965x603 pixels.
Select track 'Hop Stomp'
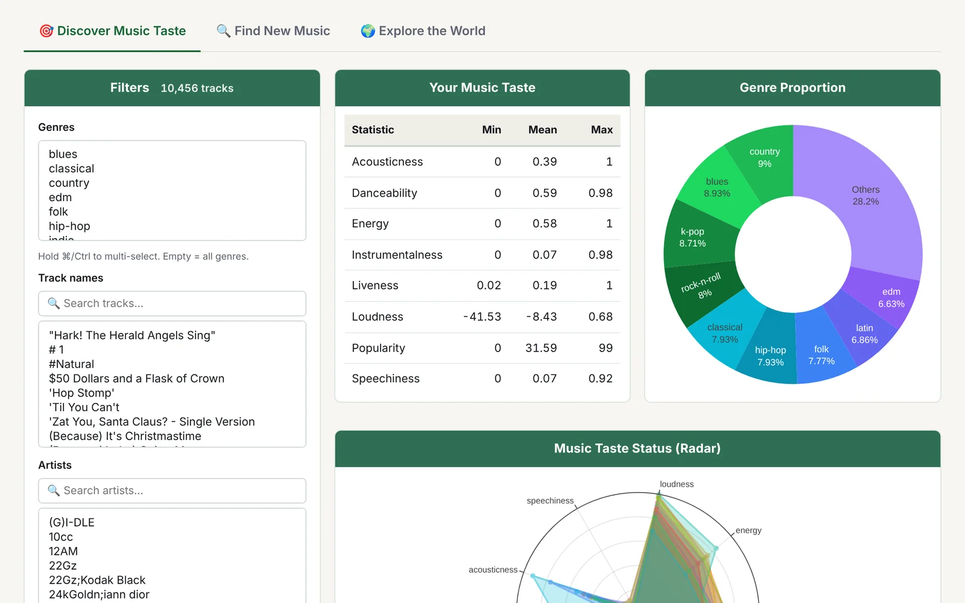172,393
